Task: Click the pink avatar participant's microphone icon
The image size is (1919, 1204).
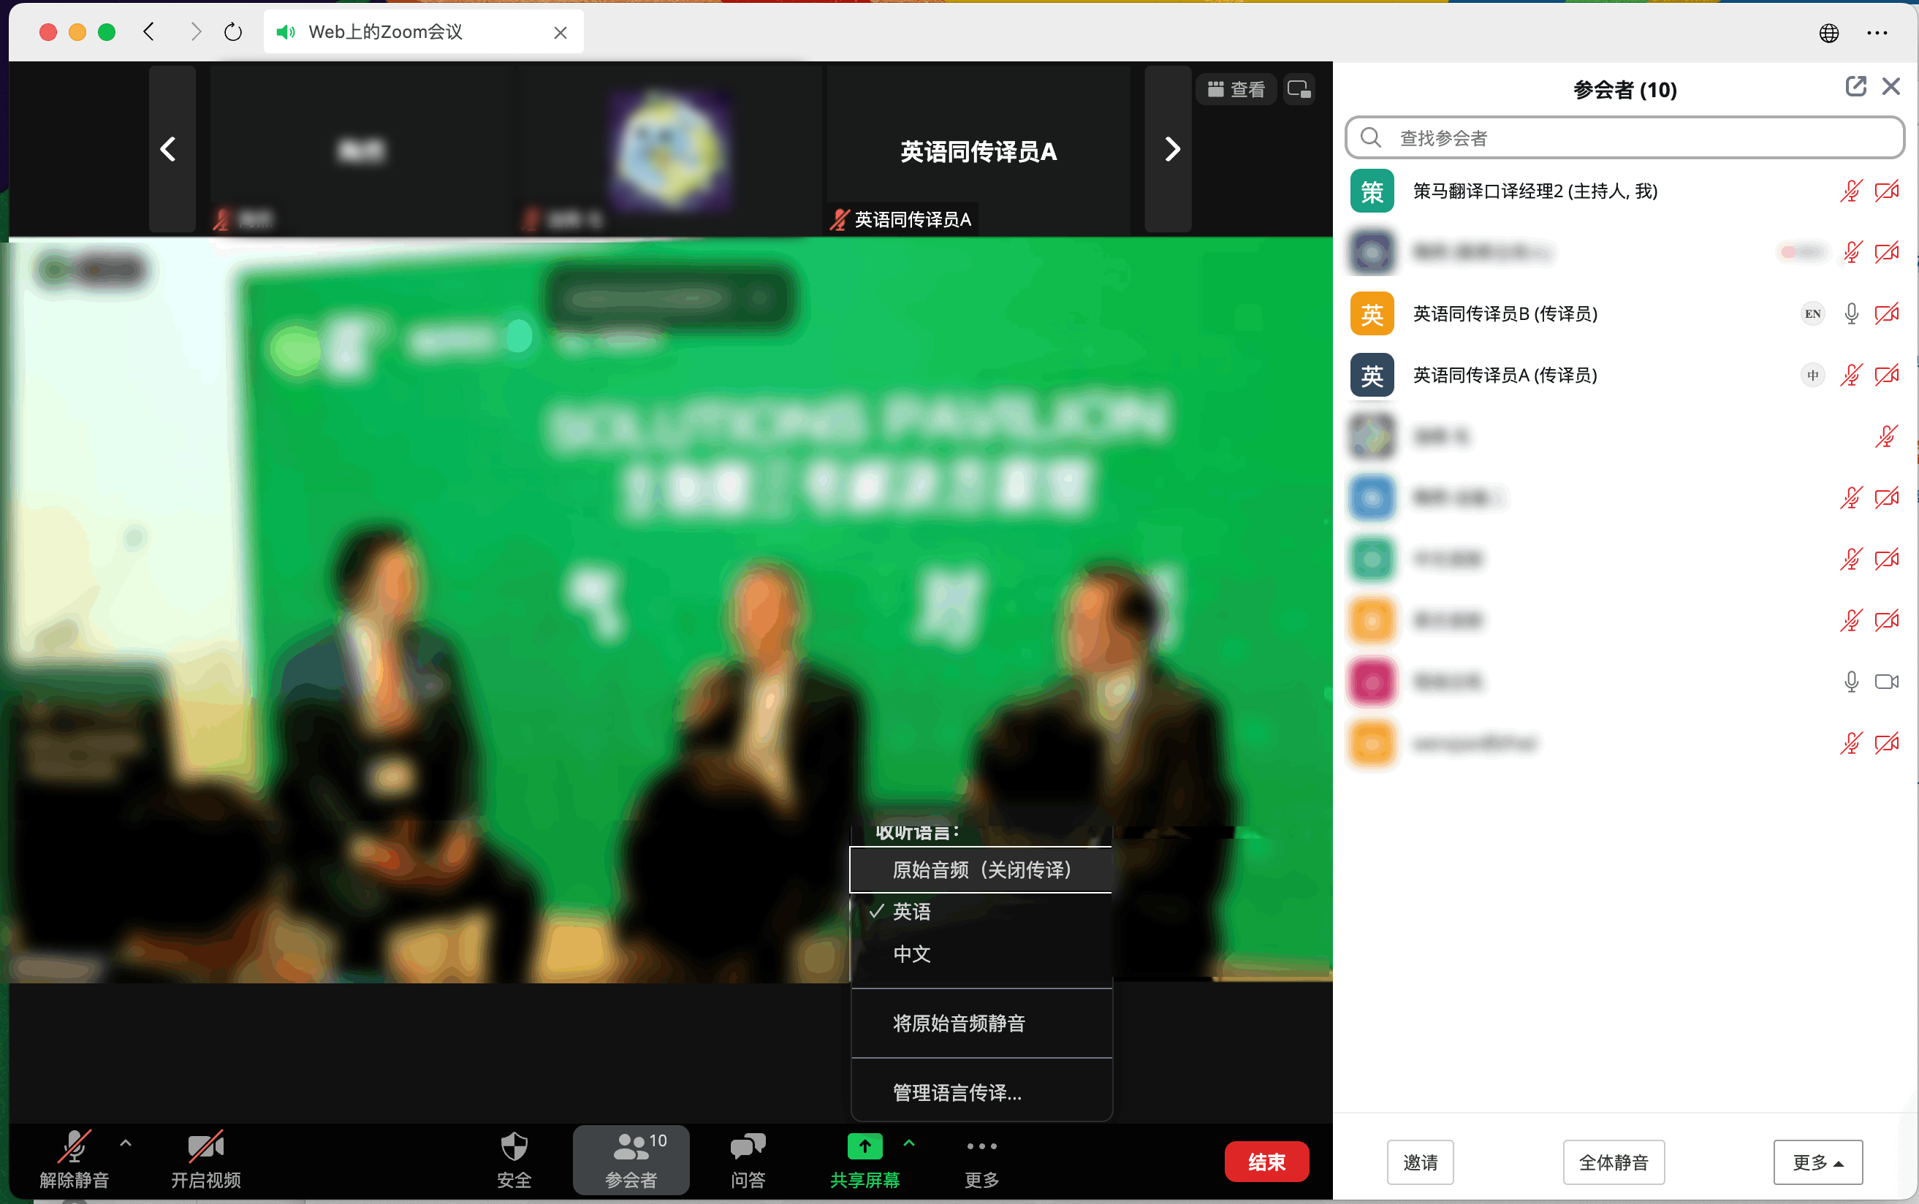Action: point(1851,682)
